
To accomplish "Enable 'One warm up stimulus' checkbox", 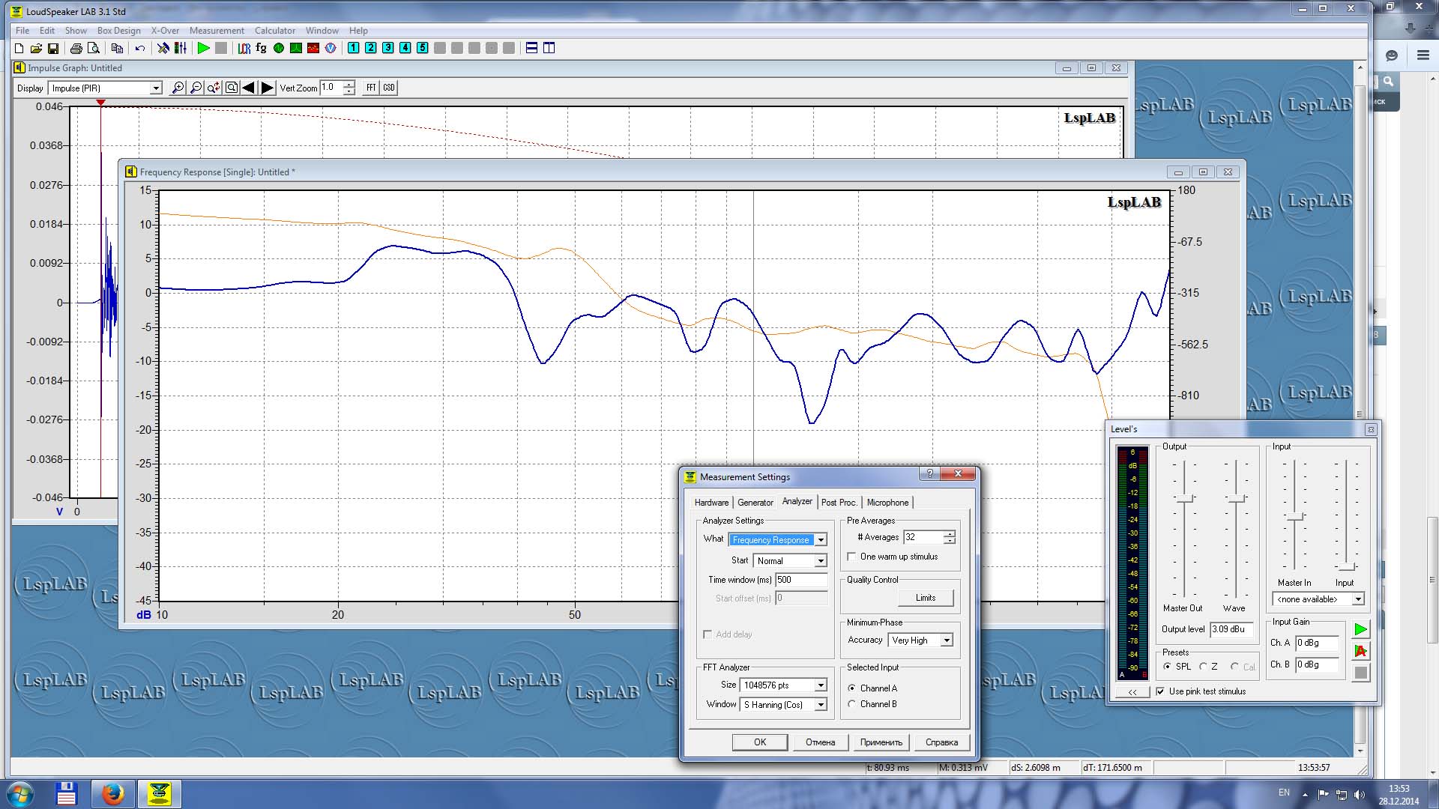I will click(x=851, y=557).
